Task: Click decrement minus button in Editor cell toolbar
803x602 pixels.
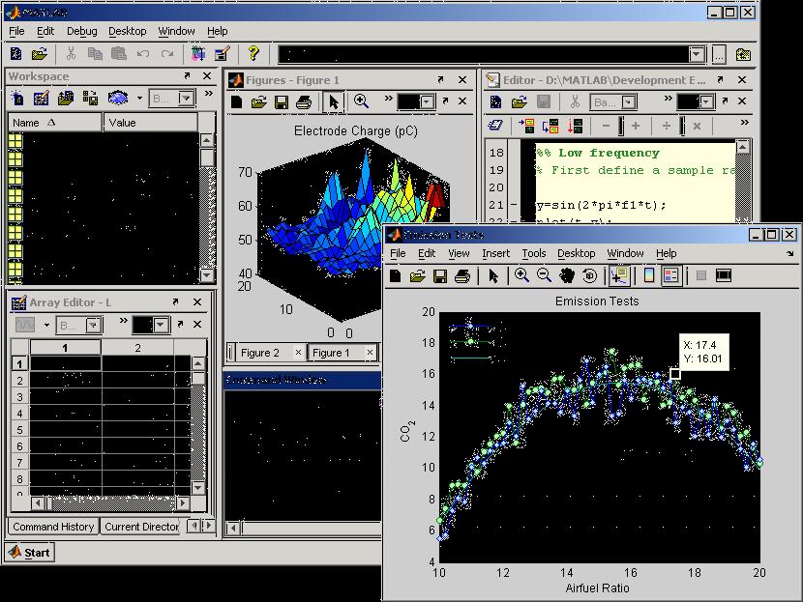Action: pos(606,126)
